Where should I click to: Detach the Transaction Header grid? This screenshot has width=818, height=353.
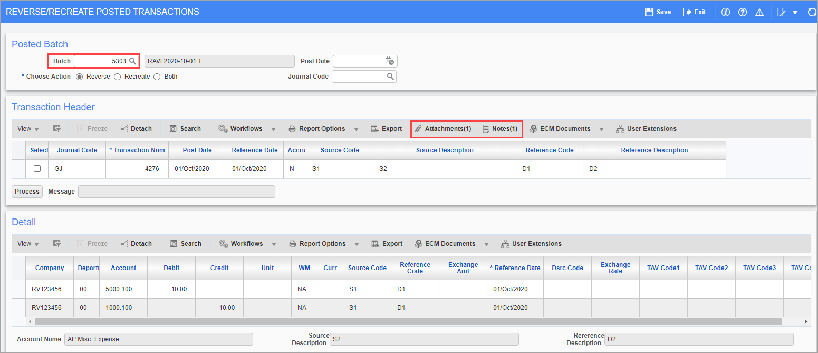click(x=136, y=128)
